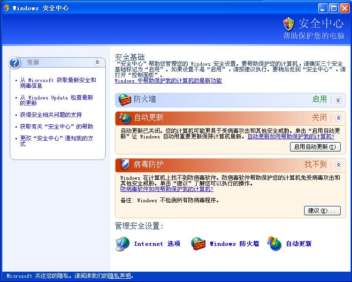Screen dimensions: 352x282
Task: Click the 防火墙 header title text
Action: [145, 99]
